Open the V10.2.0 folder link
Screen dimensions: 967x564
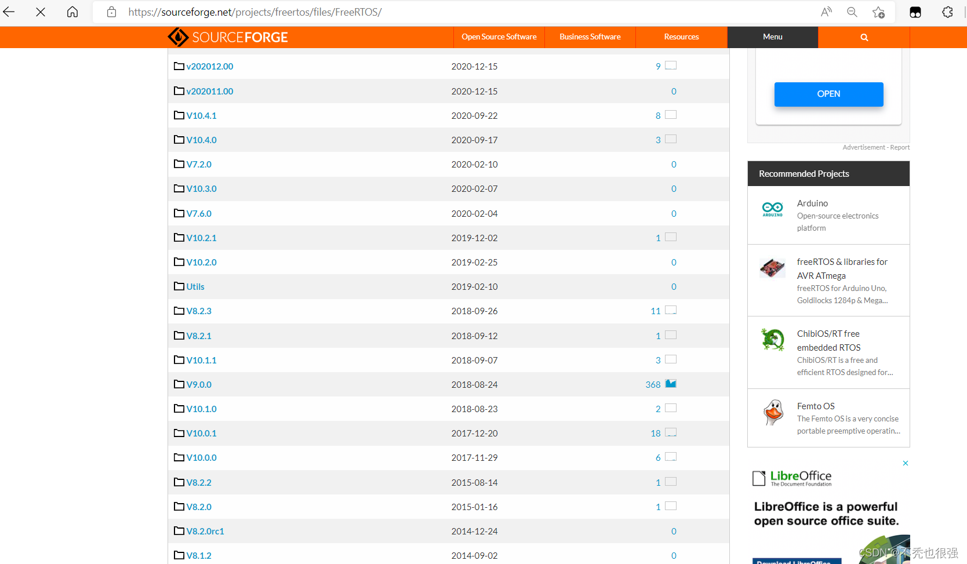point(201,262)
